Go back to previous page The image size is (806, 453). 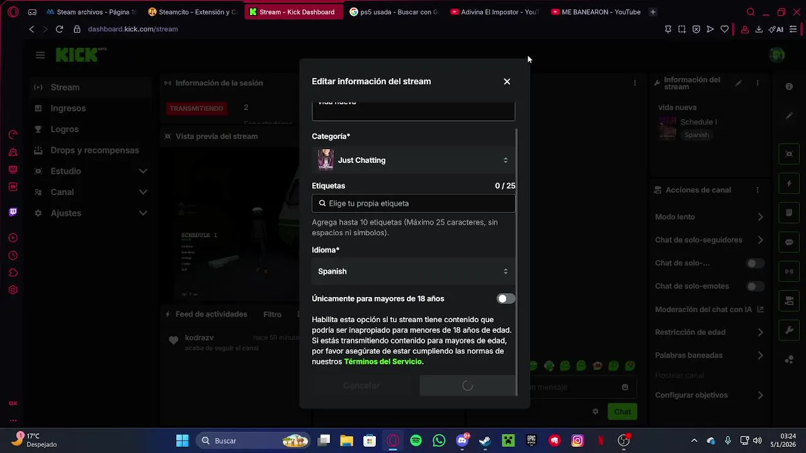point(31,29)
